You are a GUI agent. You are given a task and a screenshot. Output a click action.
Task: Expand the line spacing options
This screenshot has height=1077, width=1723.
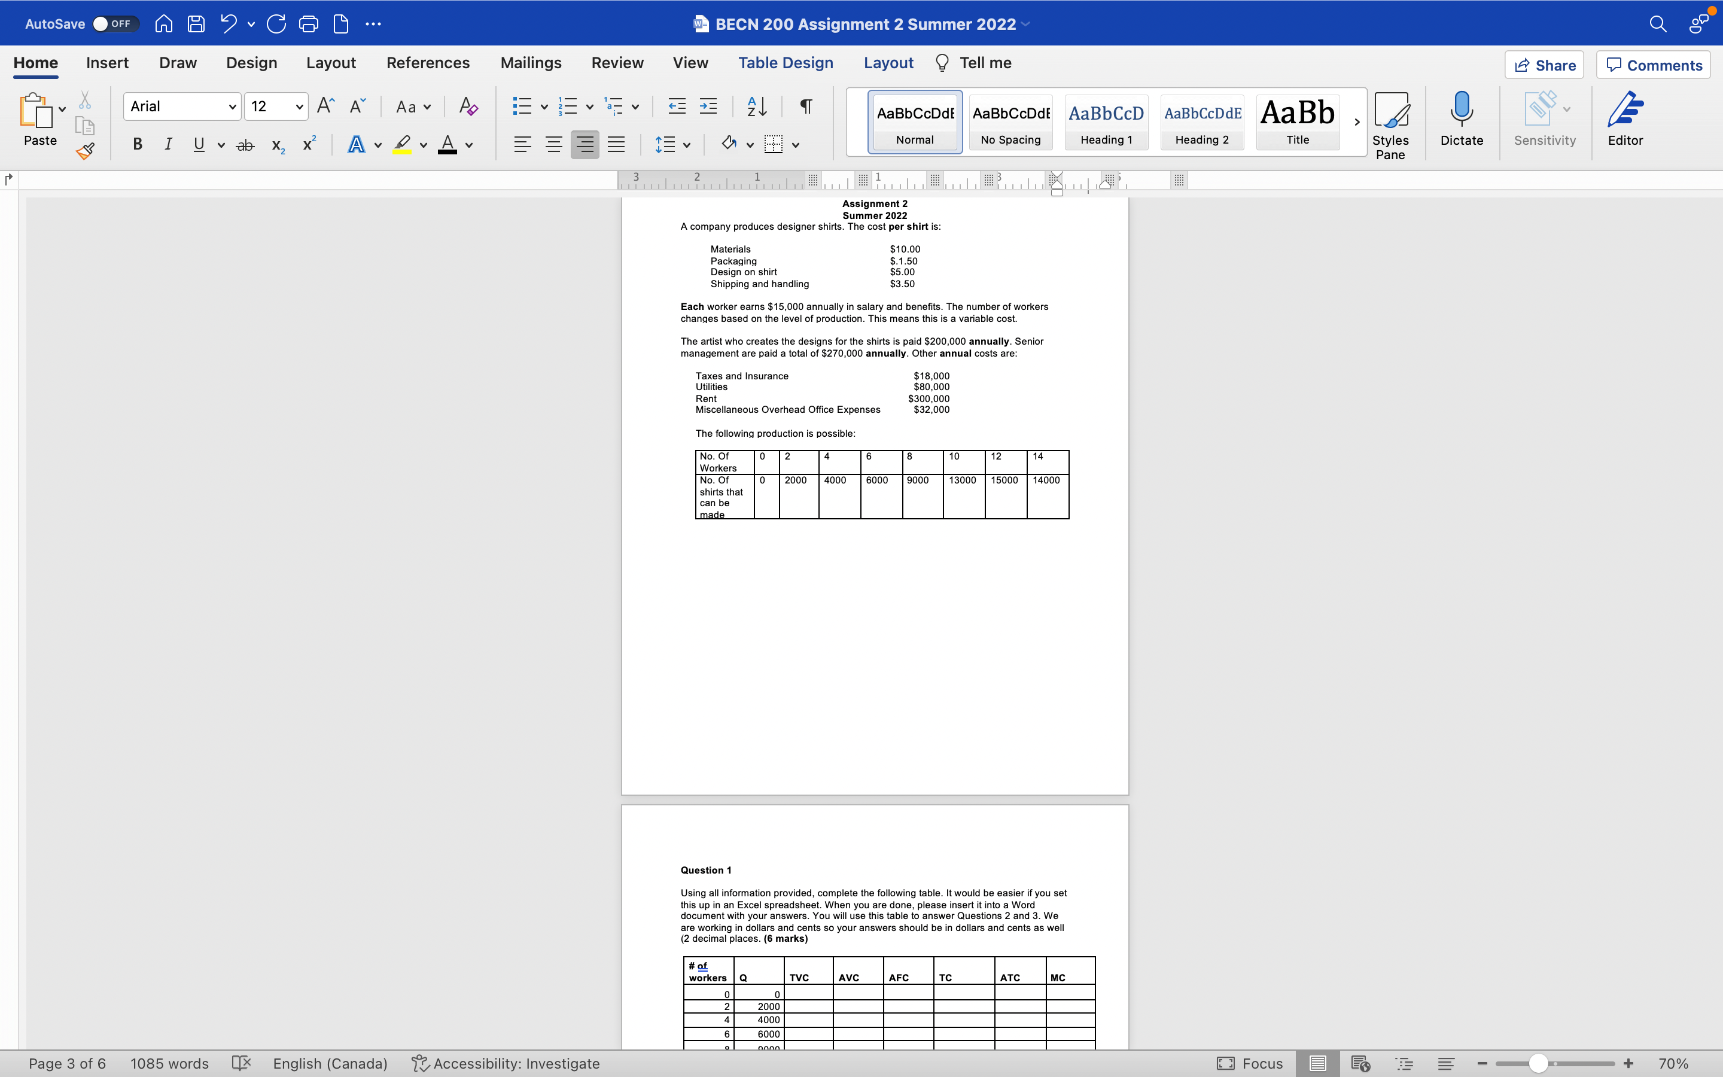point(688,144)
